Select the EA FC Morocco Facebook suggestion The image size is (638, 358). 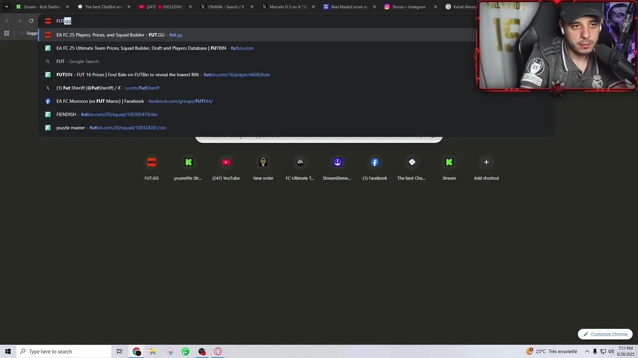pyautogui.click(x=297, y=101)
